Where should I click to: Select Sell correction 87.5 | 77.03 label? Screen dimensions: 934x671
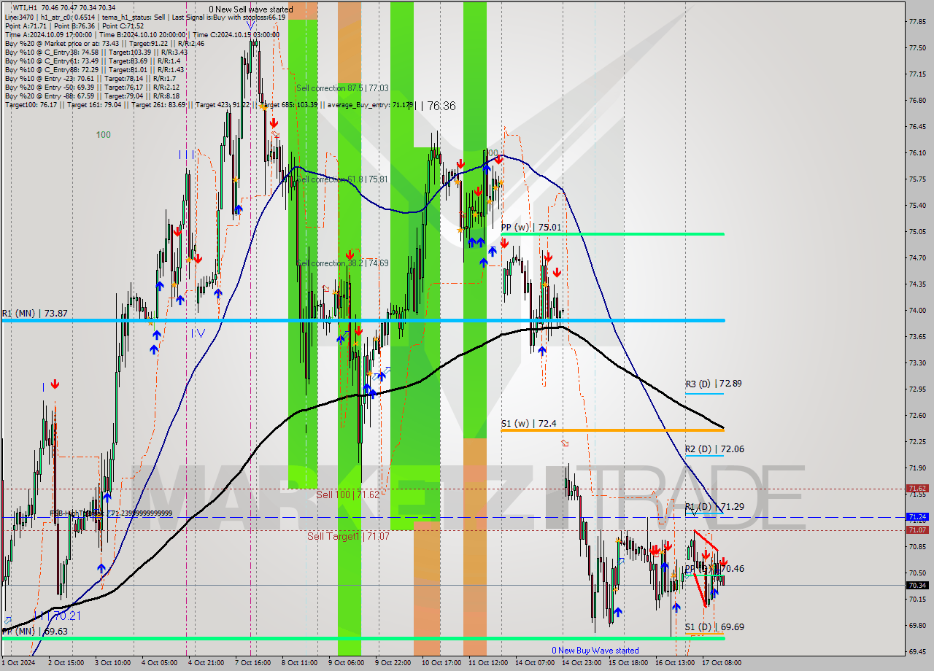click(342, 88)
